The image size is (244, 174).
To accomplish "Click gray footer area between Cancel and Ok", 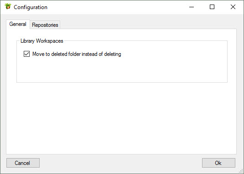I will pos(121,163).
